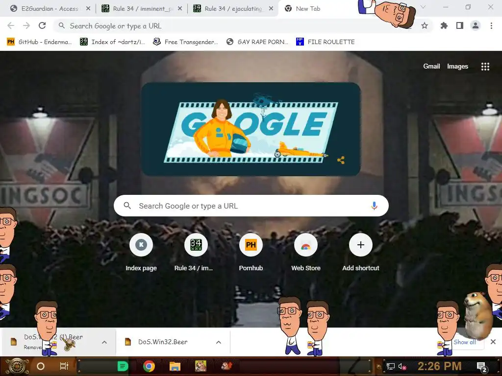This screenshot has width=502, height=376.
Task: Open the Gmail link
Action: point(431,66)
